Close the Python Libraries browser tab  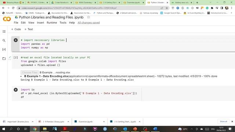[167, 3]
